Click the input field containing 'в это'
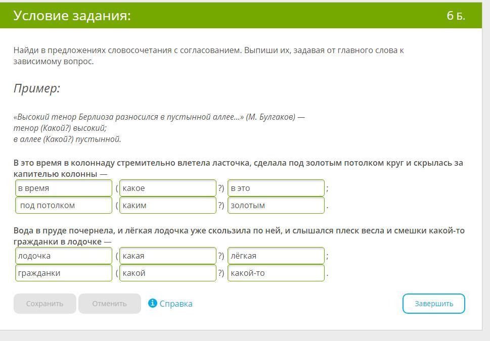The image size is (490, 341). pos(276,188)
